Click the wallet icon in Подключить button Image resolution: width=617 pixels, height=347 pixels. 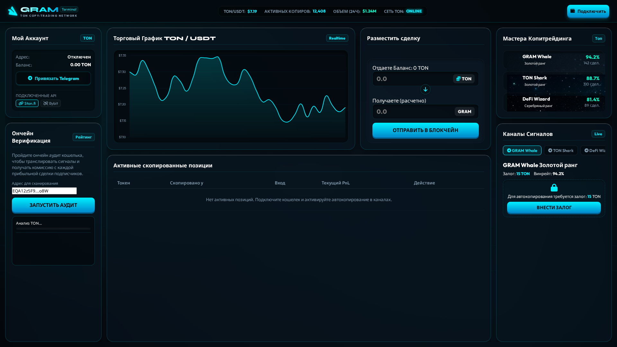tap(573, 11)
